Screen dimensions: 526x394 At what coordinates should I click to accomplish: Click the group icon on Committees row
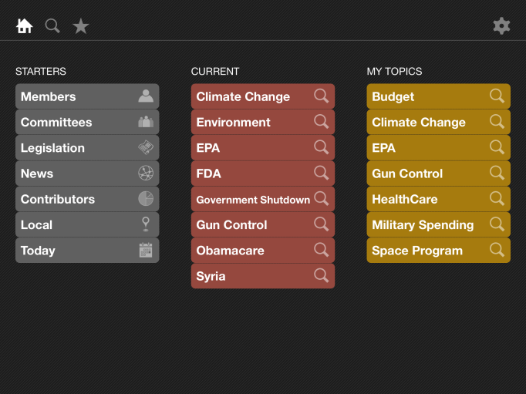[x=146, y=122]
